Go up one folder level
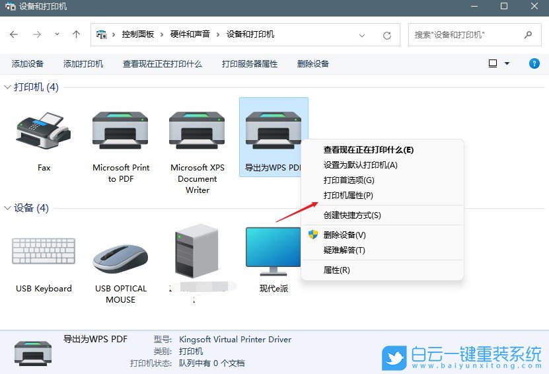Screen dimensions: 549x374 pyautogui.click(x=77, y=34)
